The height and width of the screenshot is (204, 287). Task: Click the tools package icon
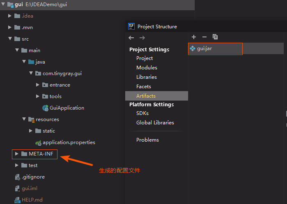pos(45,96)
